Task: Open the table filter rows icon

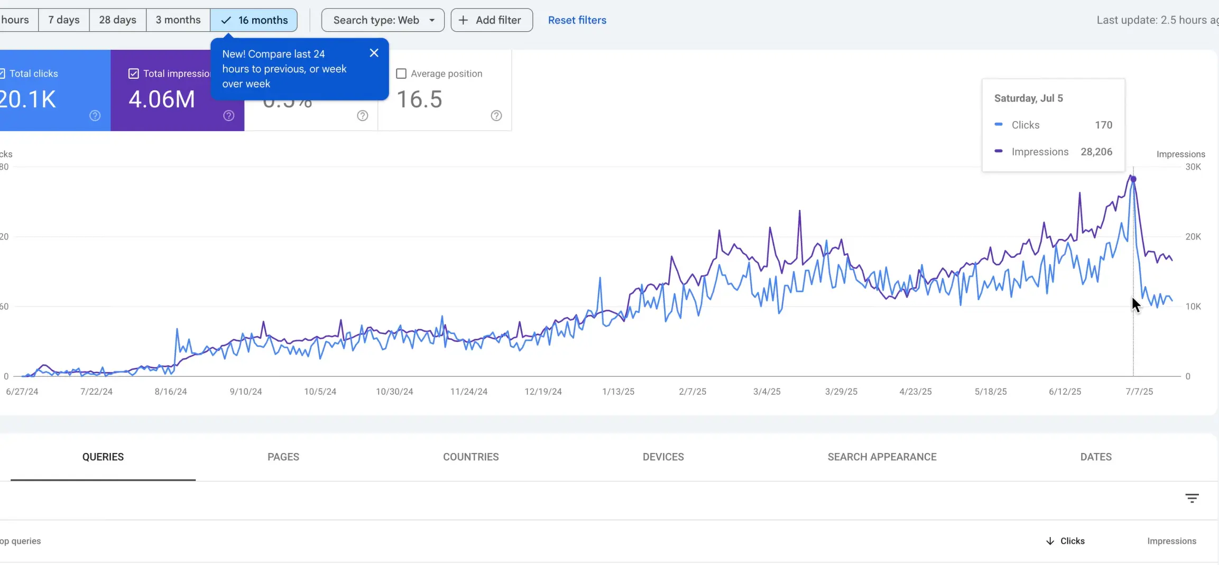Action: click(x=1192, y=498)
